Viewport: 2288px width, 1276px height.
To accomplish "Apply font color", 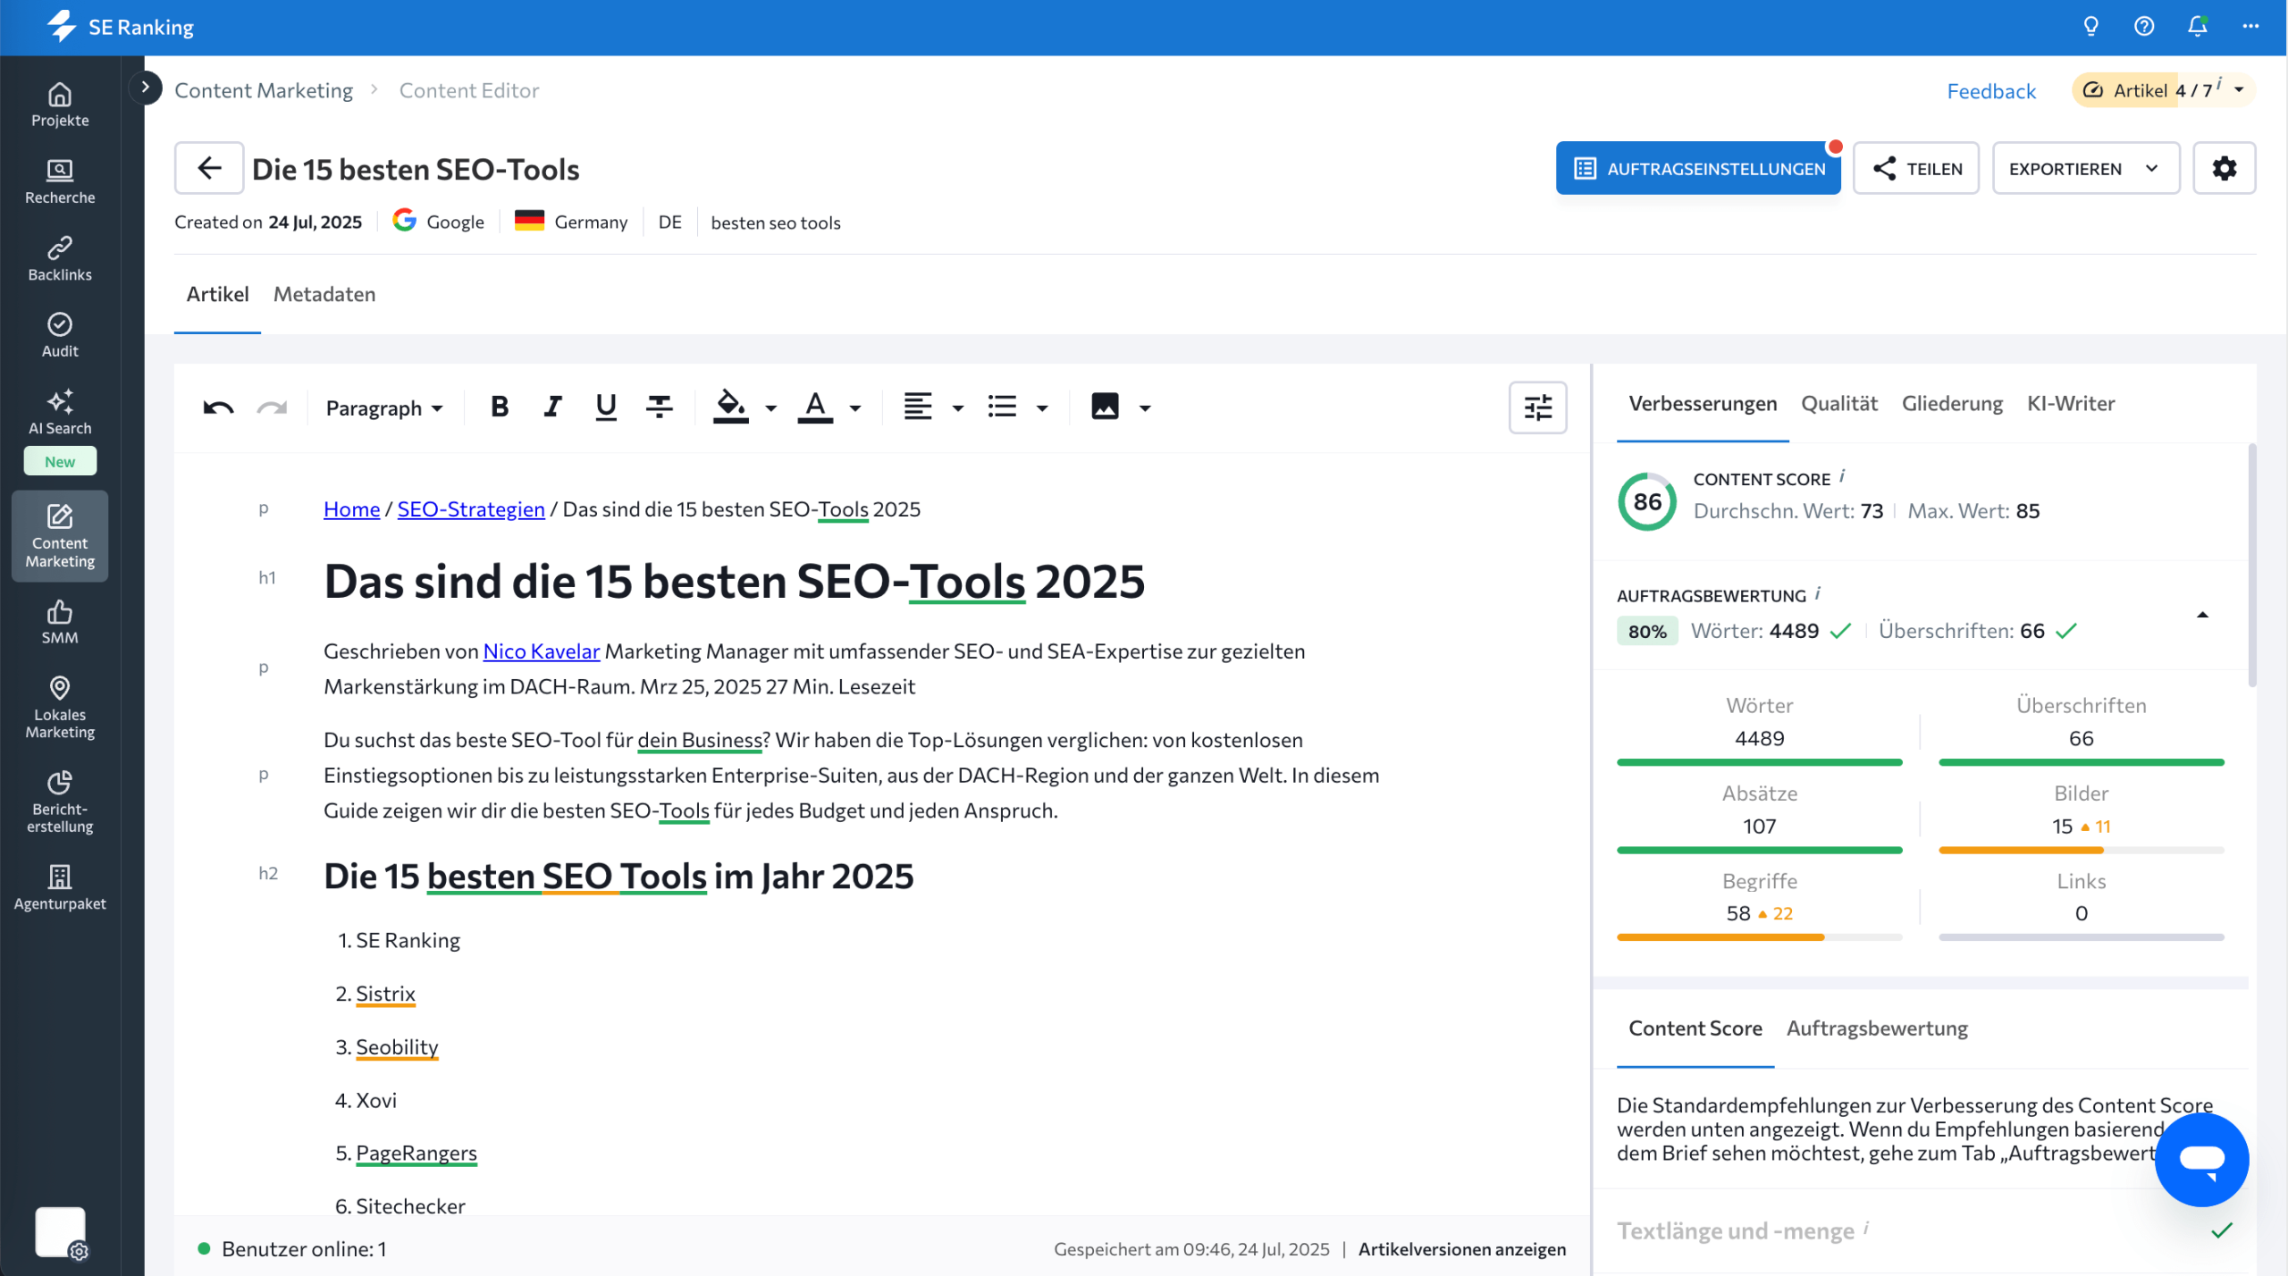I will tap(815, 407).
